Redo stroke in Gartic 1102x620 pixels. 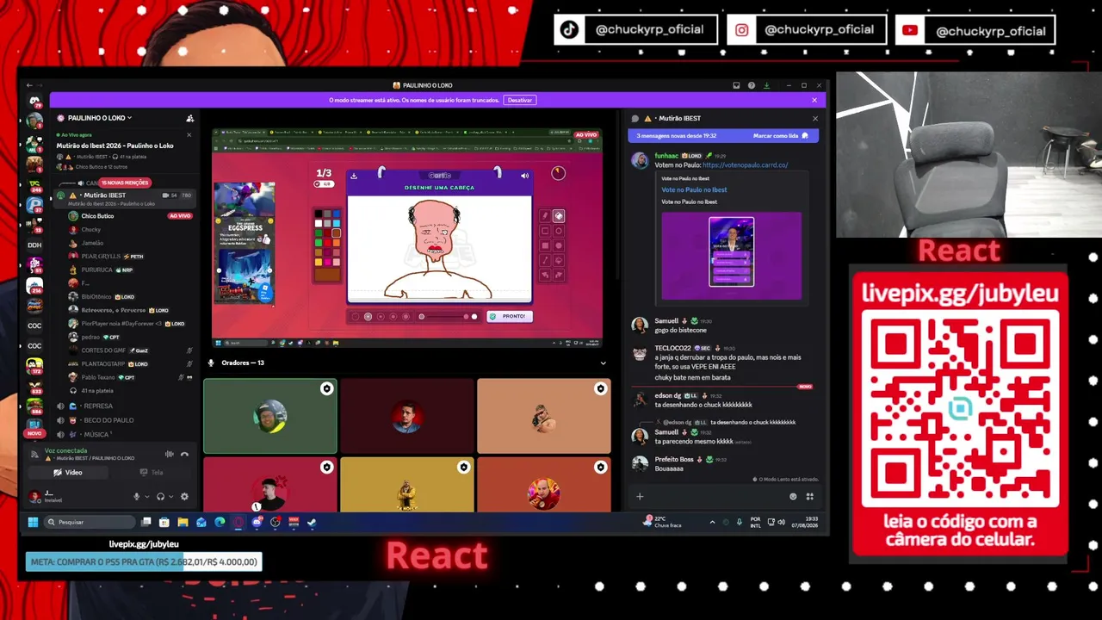559,275
